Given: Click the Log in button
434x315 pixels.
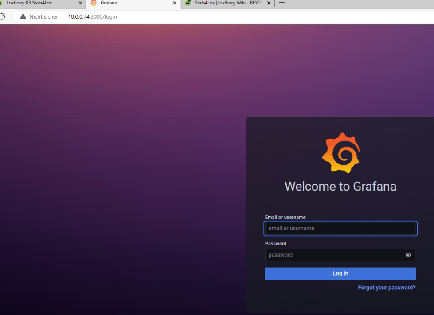Looking at the screenshot, I should tap(340, 273).
